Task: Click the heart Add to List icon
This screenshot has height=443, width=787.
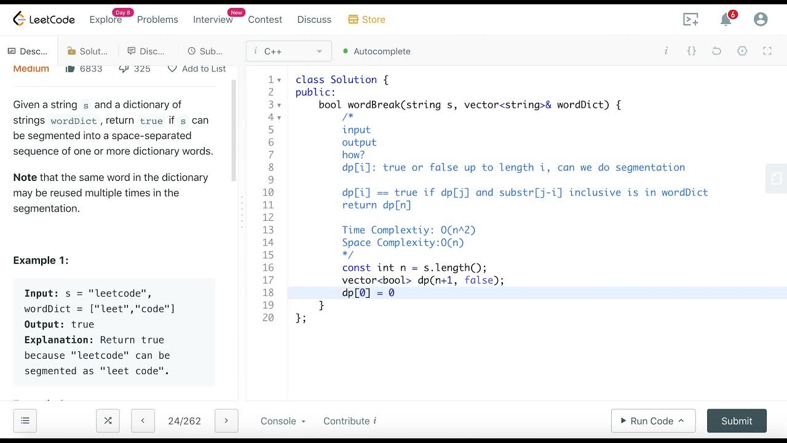Action: point(172,68)
